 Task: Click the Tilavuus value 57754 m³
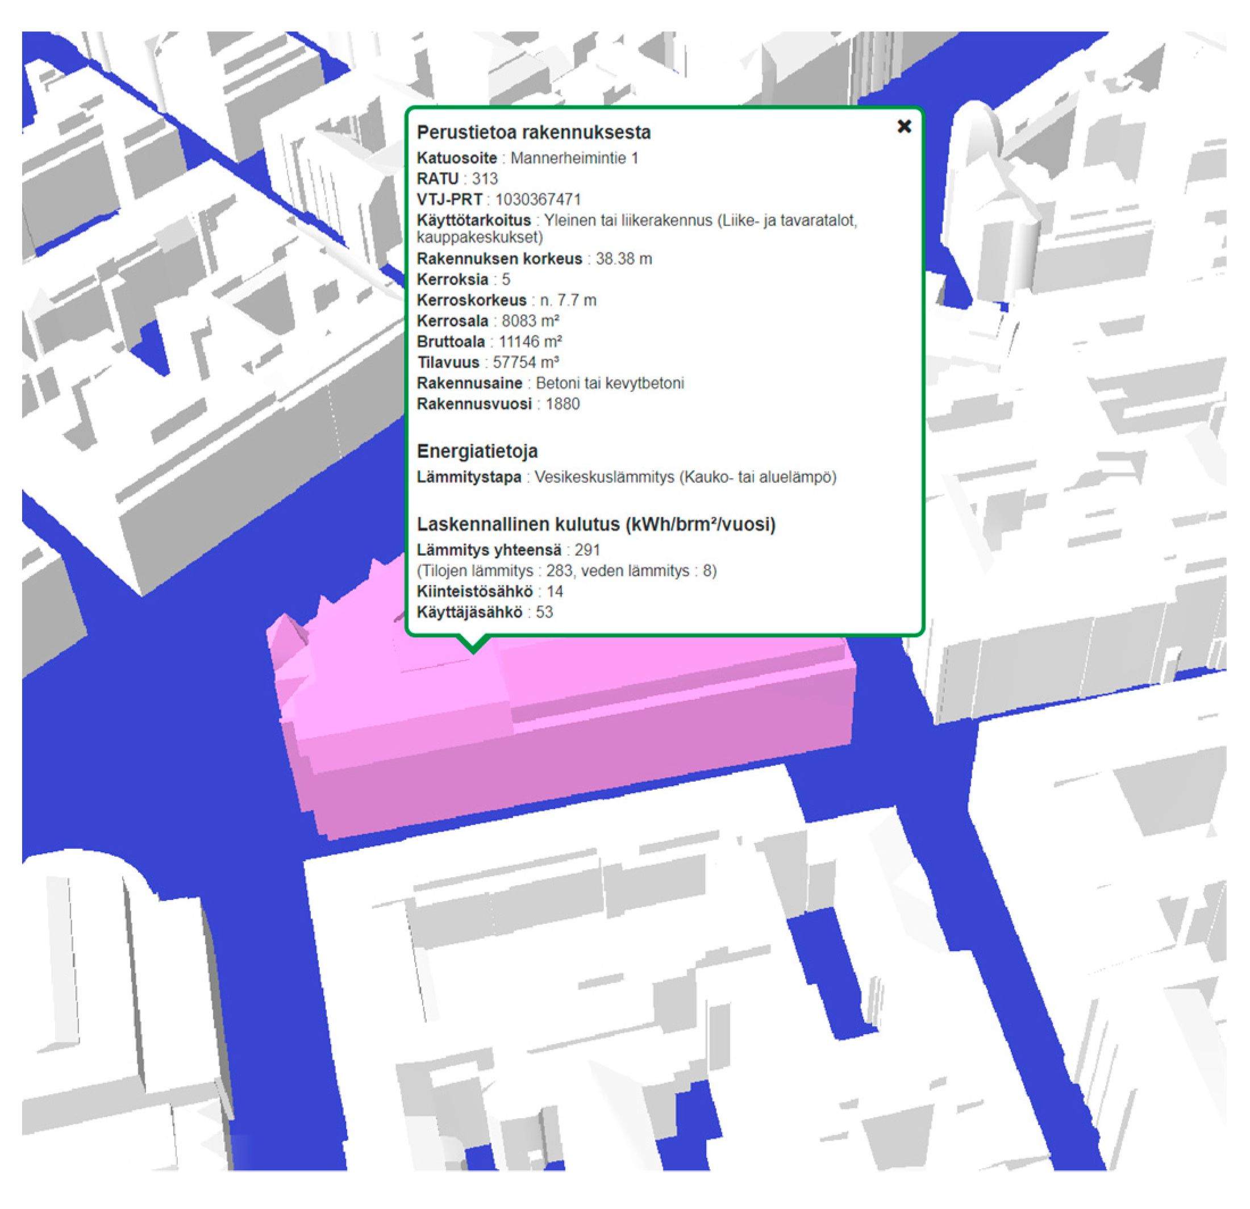click(x=526, y=363)
